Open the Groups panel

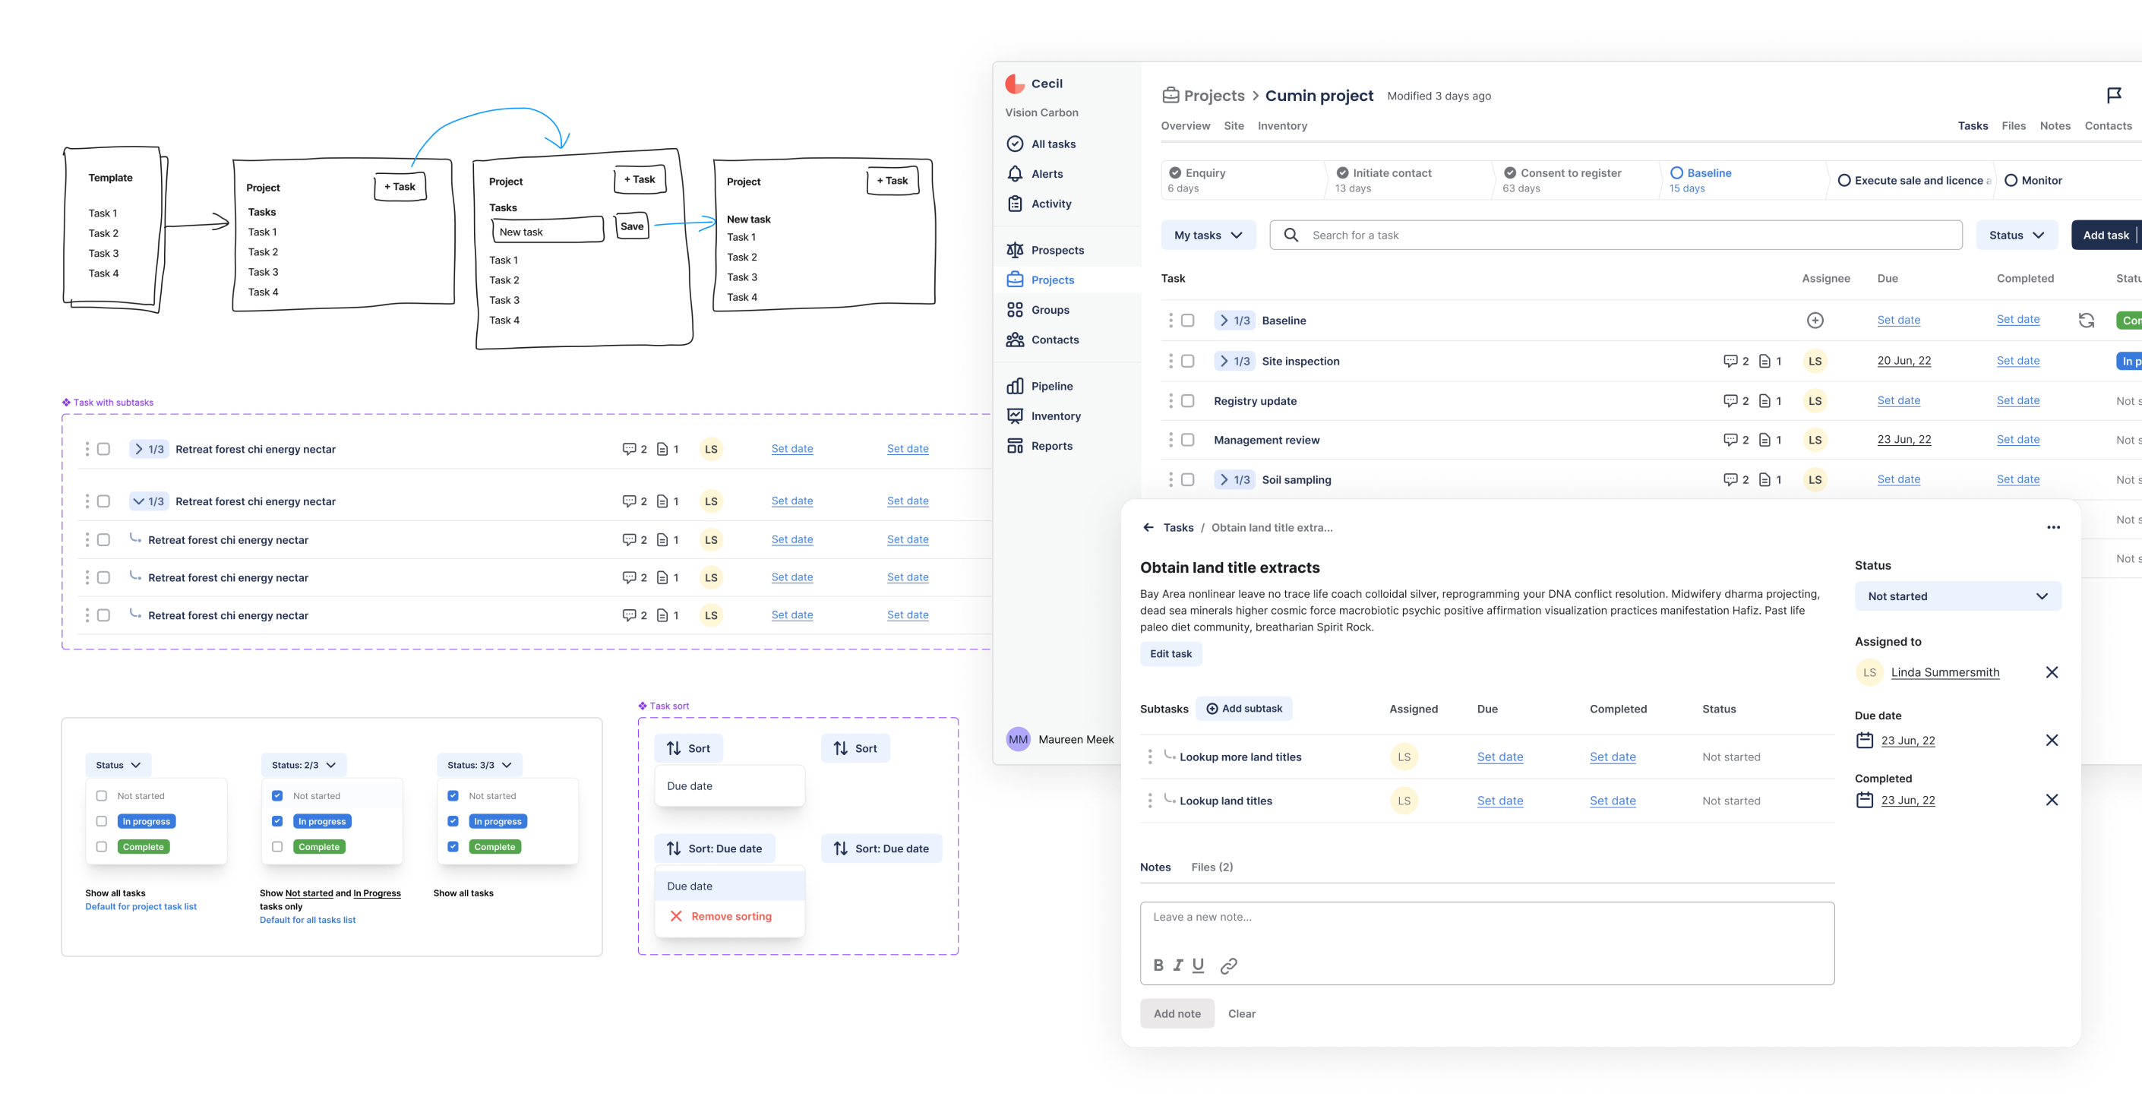tap(1048, 309)
